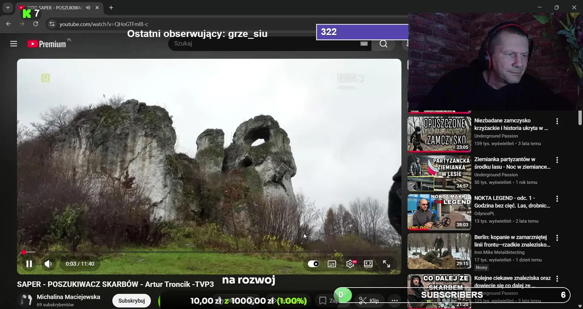The width and height of the screenshot is (583, 309).
Task: Open options menu for Niezbadane zamczysko video
Action: 557,121
